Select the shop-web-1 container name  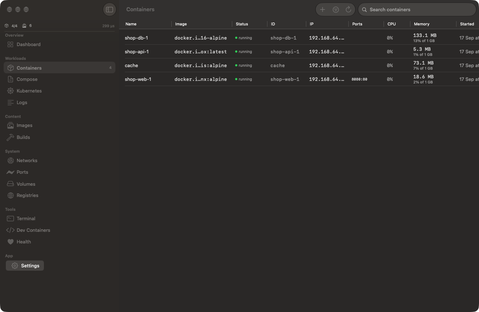coord(138,79)
